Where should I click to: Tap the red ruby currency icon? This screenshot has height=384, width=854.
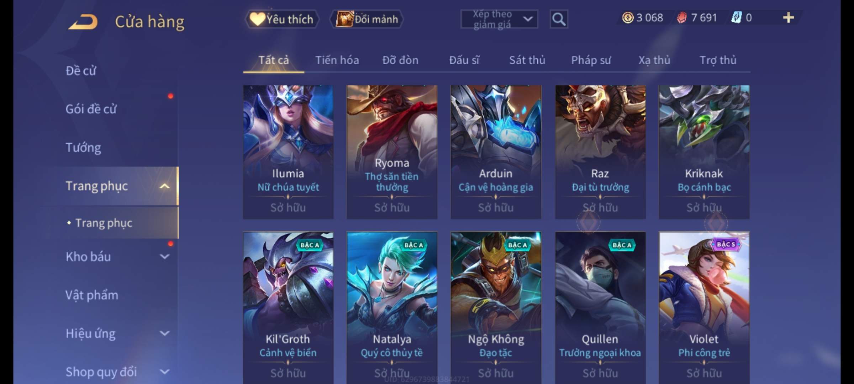click(x=682, y=17)
